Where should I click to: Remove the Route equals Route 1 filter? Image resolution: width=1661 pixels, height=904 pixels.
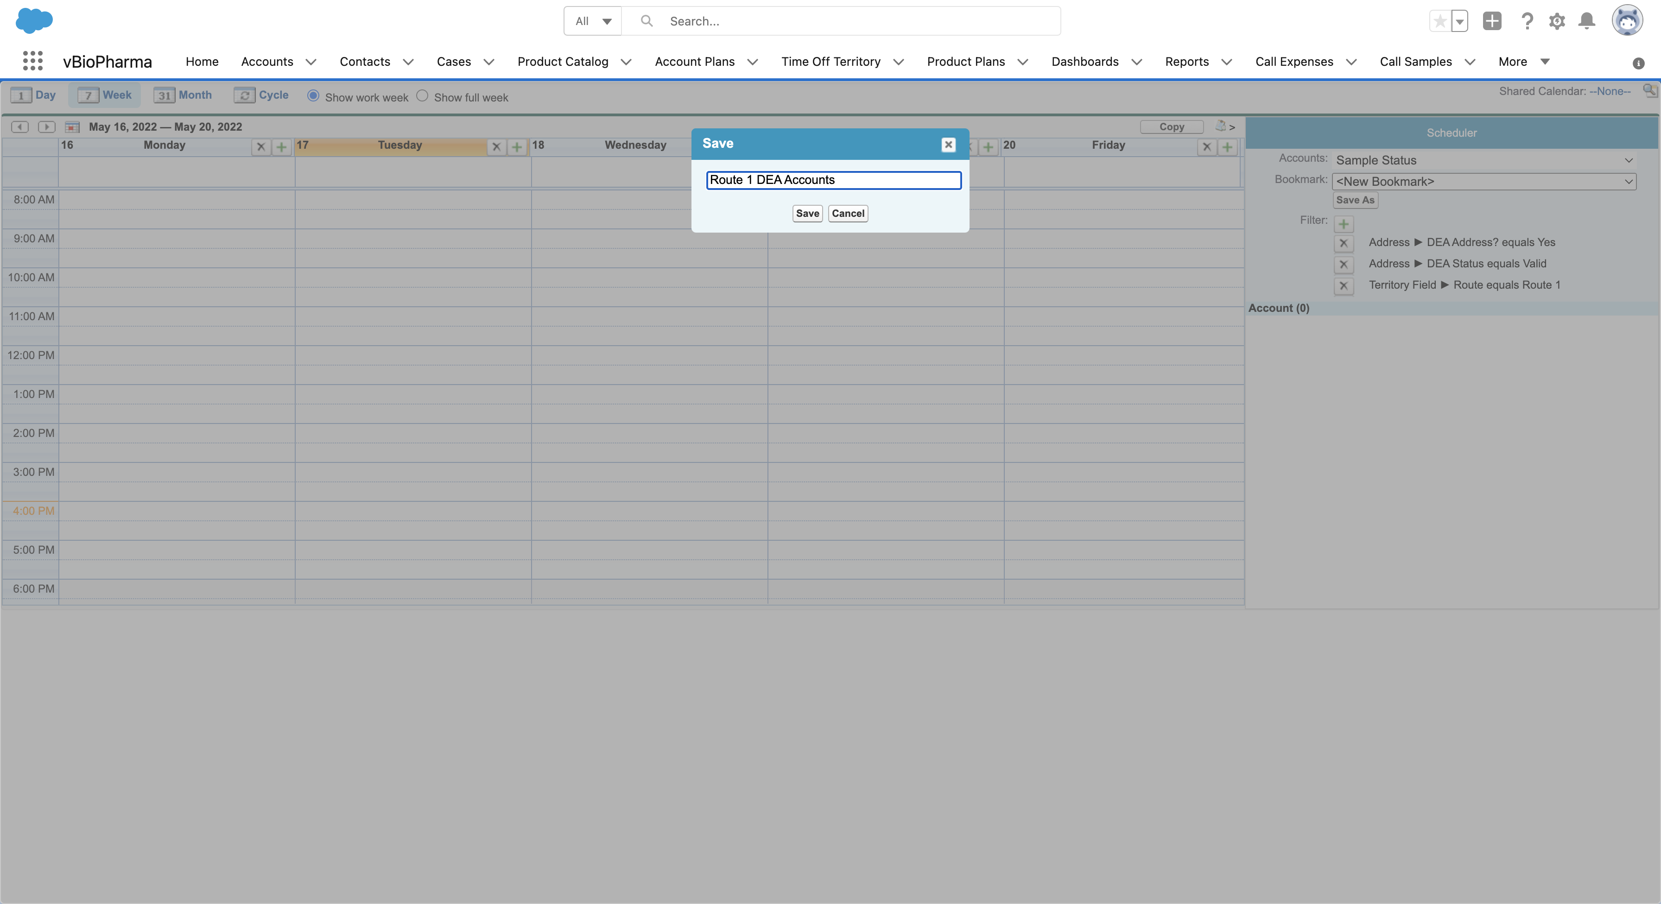(x=1343, y=285)
